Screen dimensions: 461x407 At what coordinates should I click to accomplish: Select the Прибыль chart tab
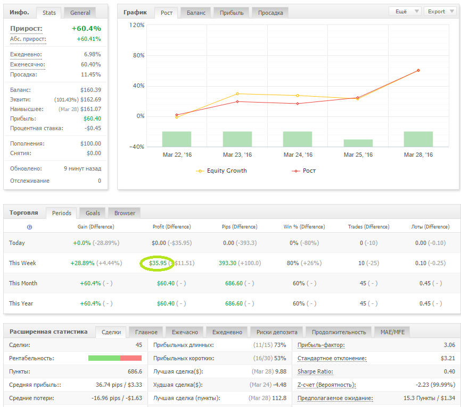[x=232, y=13]
